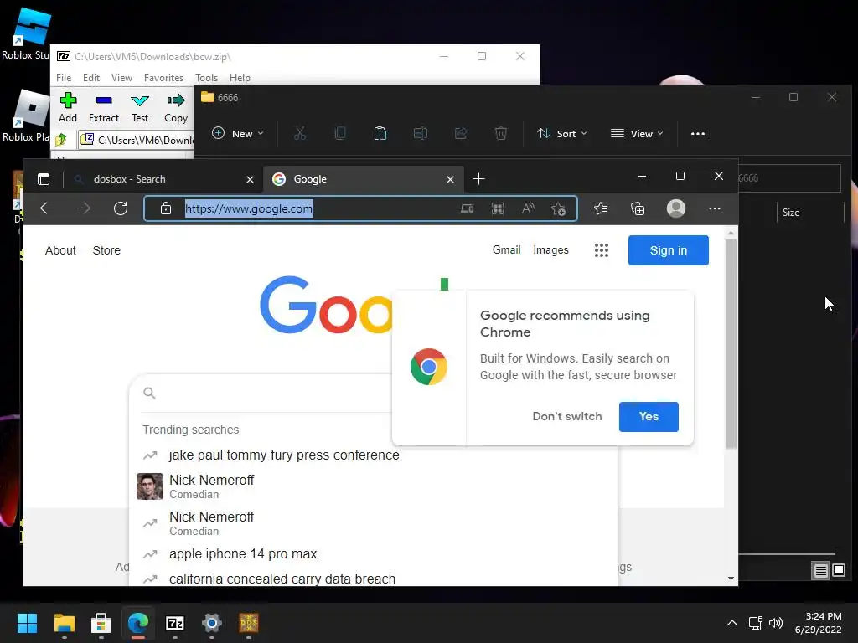Close the Google tab
The image size is (858, 643).
[x=450, y=179]
